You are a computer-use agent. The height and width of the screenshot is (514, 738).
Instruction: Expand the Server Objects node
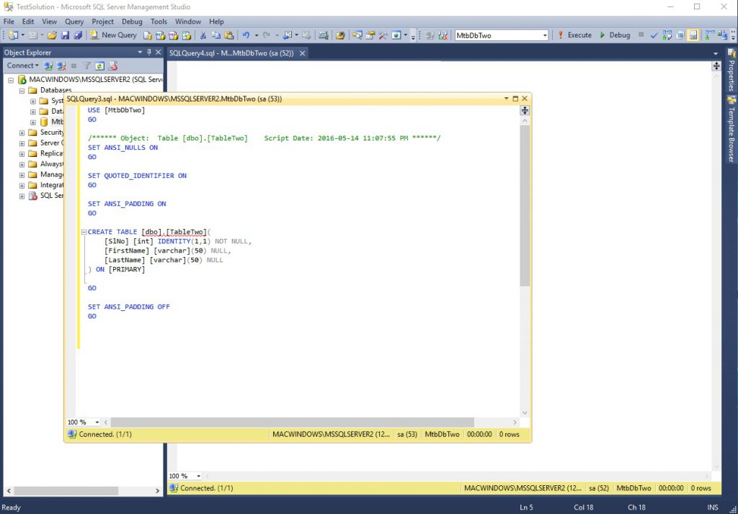pos(21,143)
